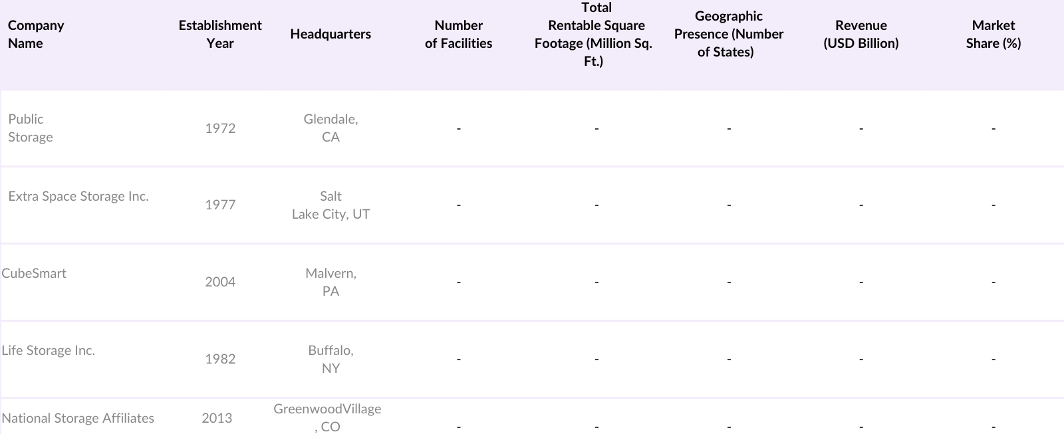Click the Total Rentable Square Footage header
This screenshot has width=1064, height=434.
(596, 35)
